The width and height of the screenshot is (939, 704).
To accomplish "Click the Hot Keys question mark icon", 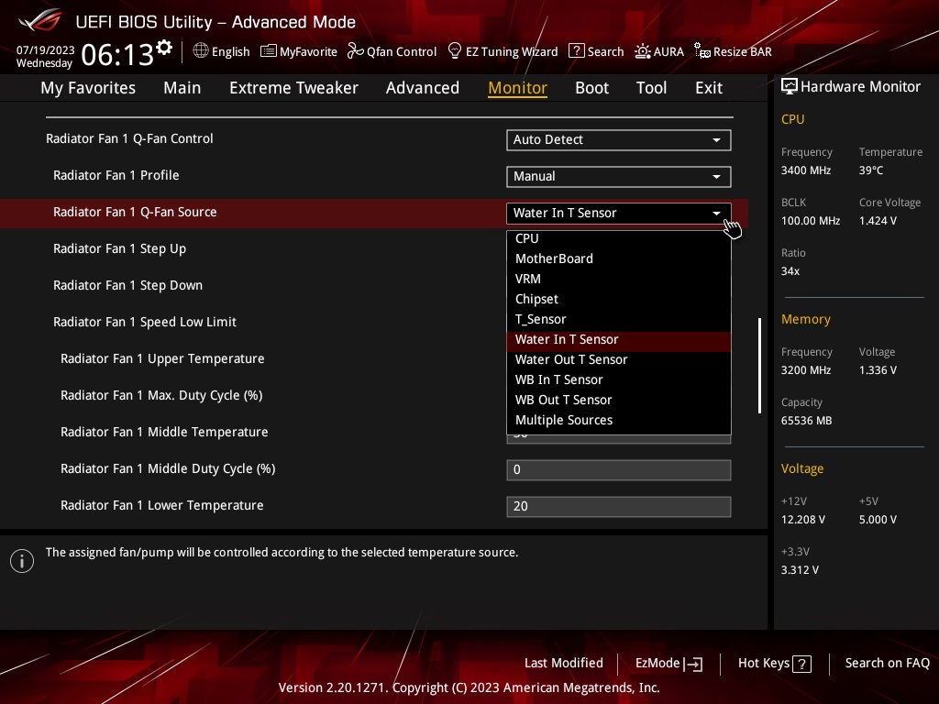I will coord(801,664).
